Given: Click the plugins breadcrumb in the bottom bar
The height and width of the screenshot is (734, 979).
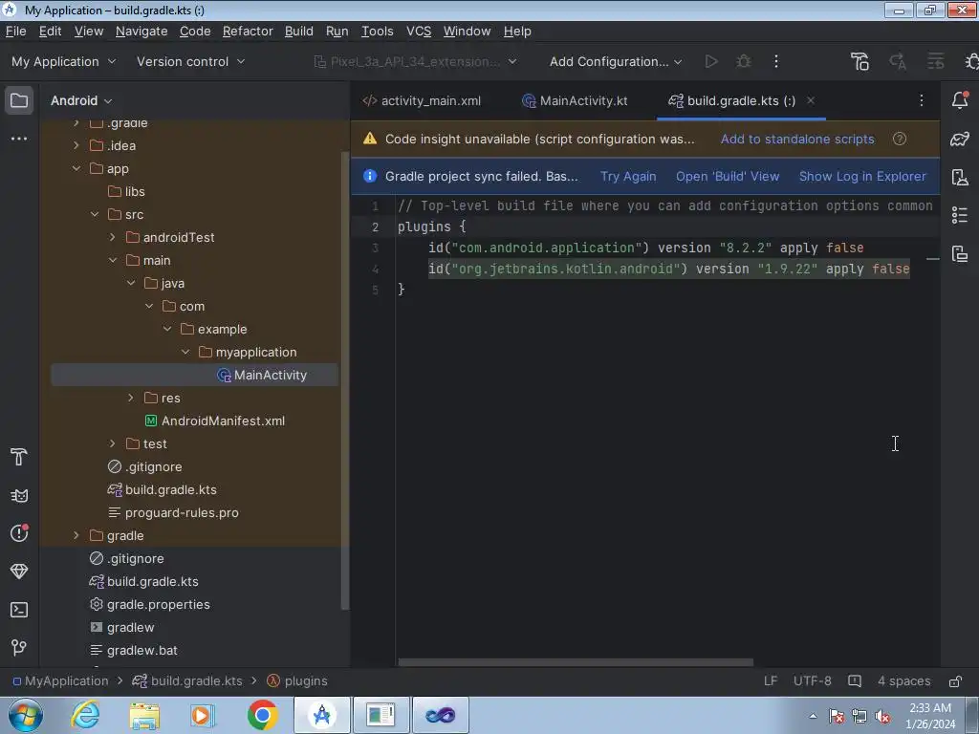Looking at the screenshot, I should (x=297, y=680).
